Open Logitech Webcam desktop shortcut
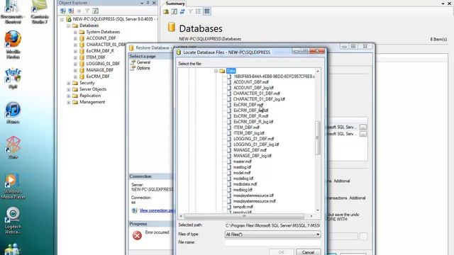Viewport: 454px width, 255px height. (13, 220)
